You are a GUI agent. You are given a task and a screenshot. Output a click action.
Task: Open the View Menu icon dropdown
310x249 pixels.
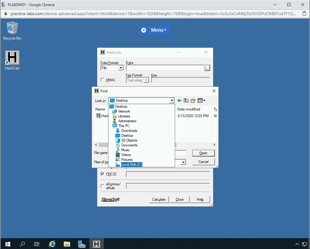(201, 101)
